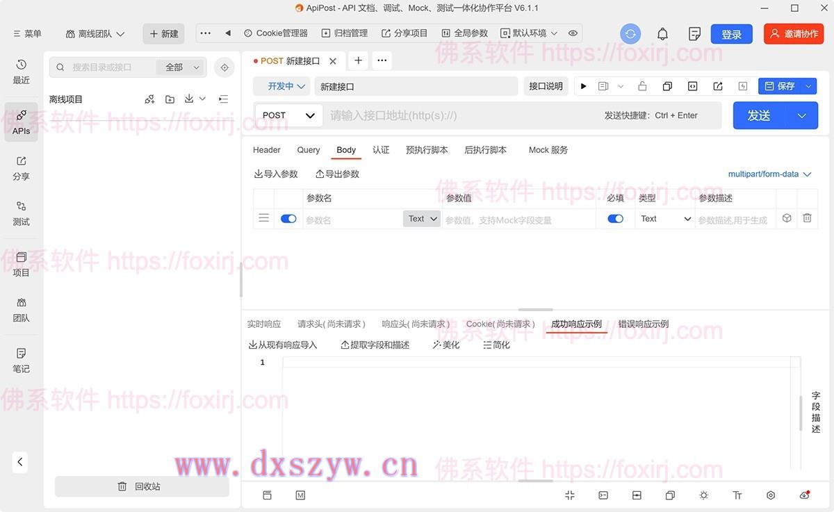
Task: Toggle the theme sun icon in bottom bar
Action: coord(704,495)
